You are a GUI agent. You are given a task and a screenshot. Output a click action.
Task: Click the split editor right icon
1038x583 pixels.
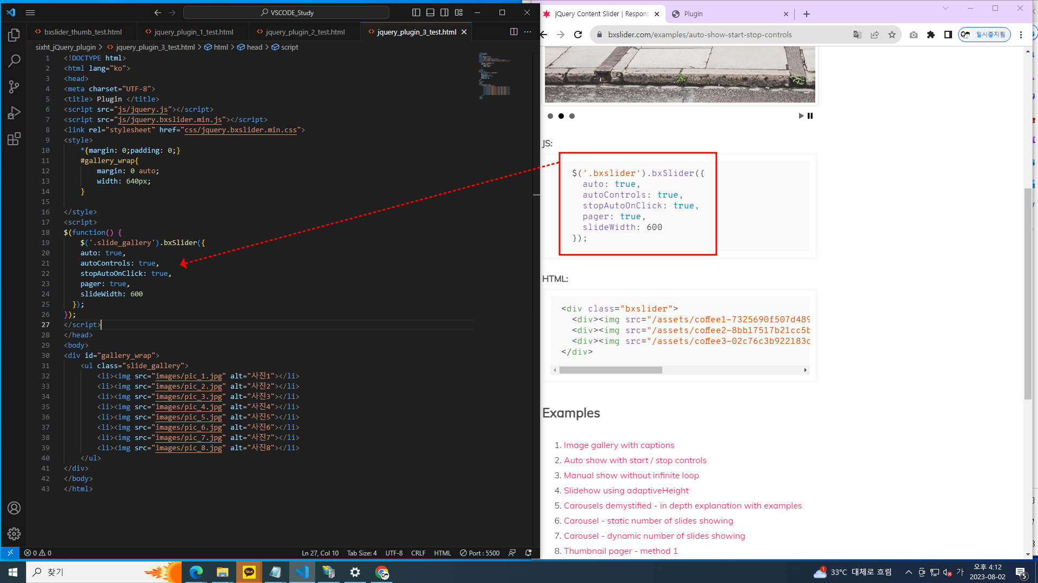[x=514, y=32]
